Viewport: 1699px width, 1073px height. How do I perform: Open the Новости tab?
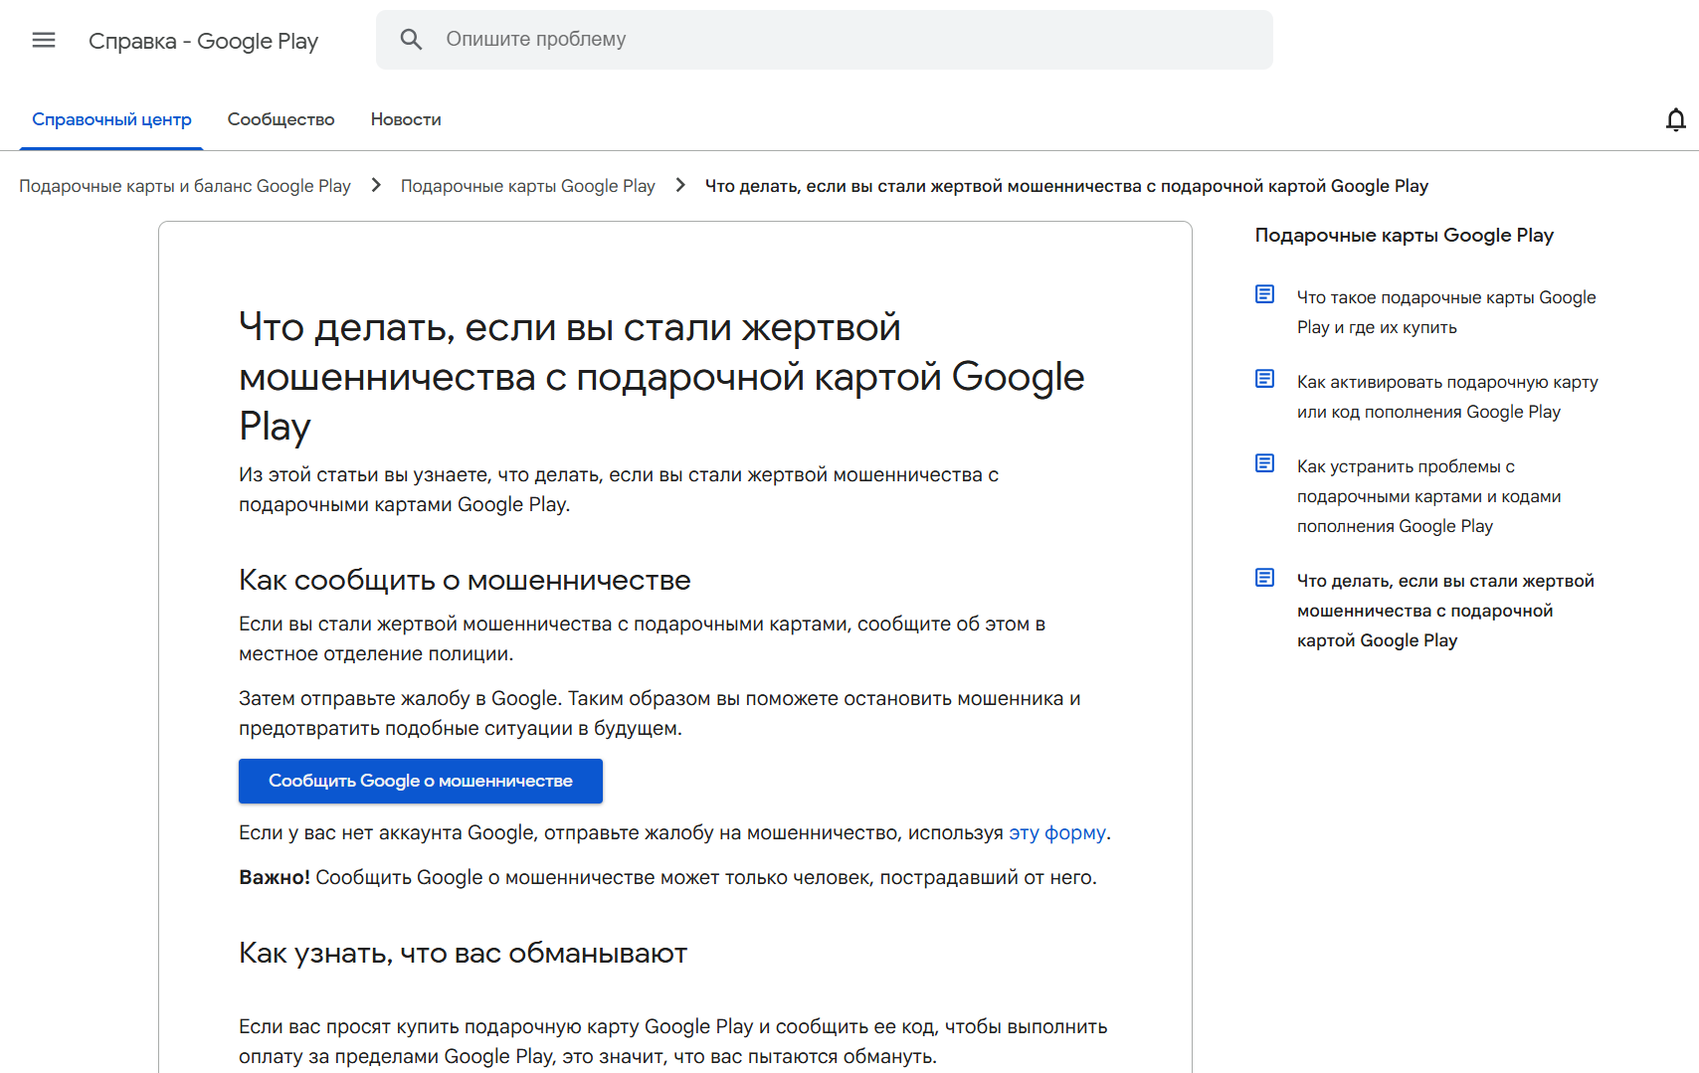pos(406,119)
